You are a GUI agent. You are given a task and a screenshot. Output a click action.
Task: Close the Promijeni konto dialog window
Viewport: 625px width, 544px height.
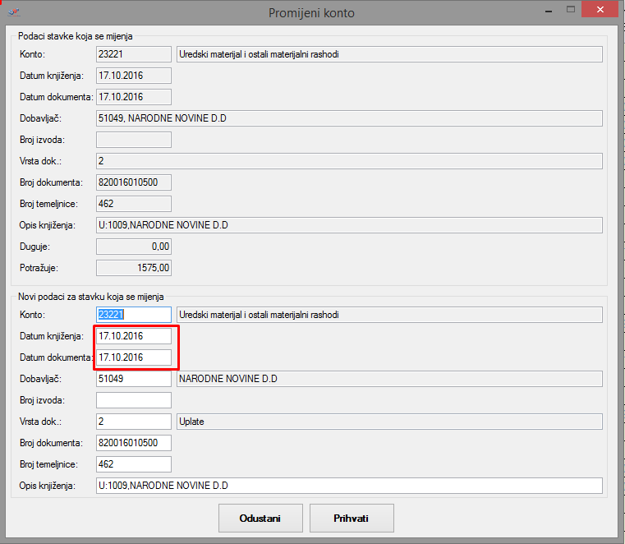click(x=603, y=10)
